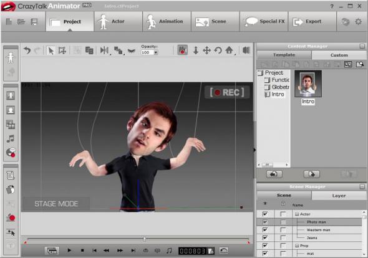Collapse the Actor group in Scene Manager
This screenshot has width=368, height=258.
(297, 214)
